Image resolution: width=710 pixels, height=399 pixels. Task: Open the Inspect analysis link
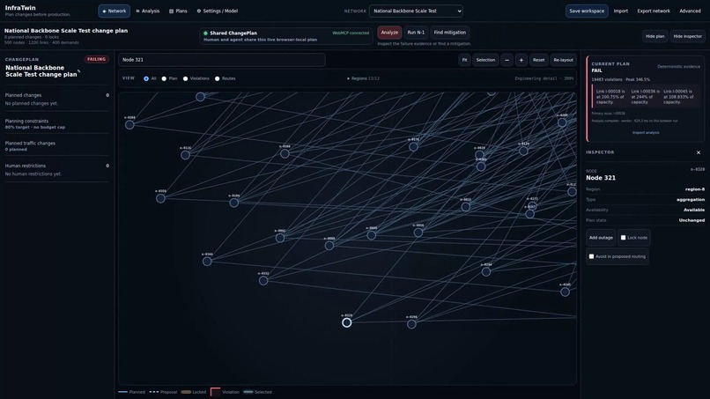[x=646, y=133]
